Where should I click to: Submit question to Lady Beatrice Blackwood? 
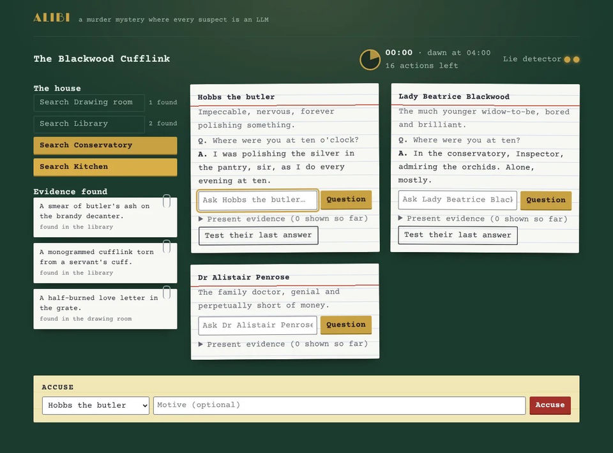tap(546, 200)
